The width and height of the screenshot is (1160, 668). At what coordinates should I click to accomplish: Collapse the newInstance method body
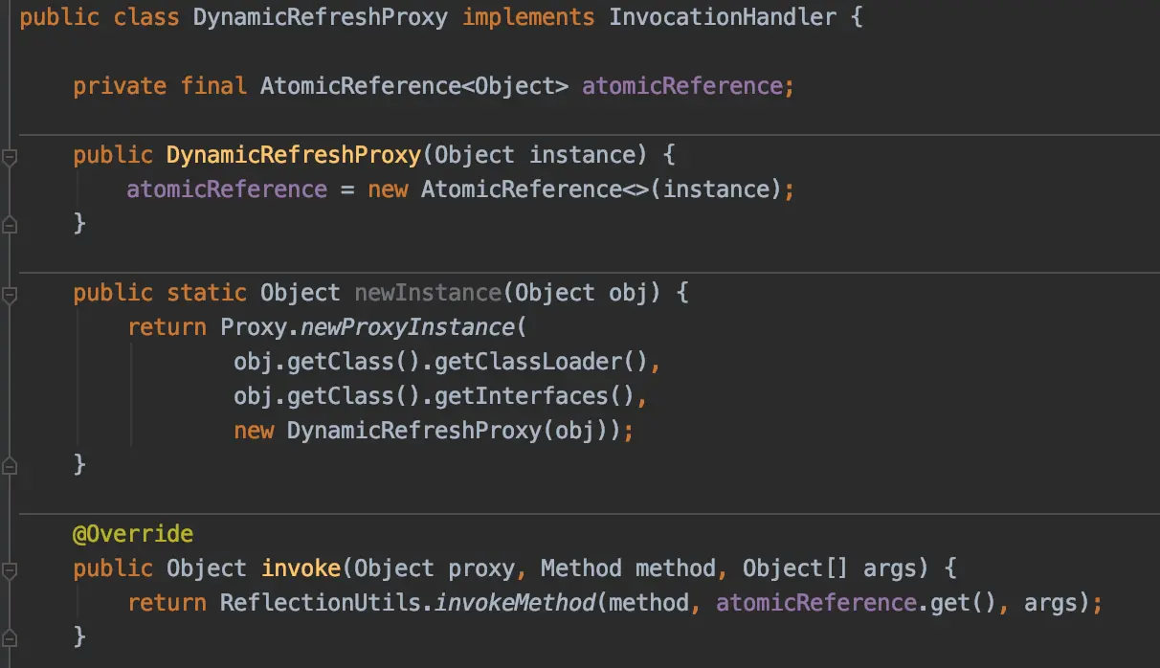pyautogui.click(x=10, y=292)
